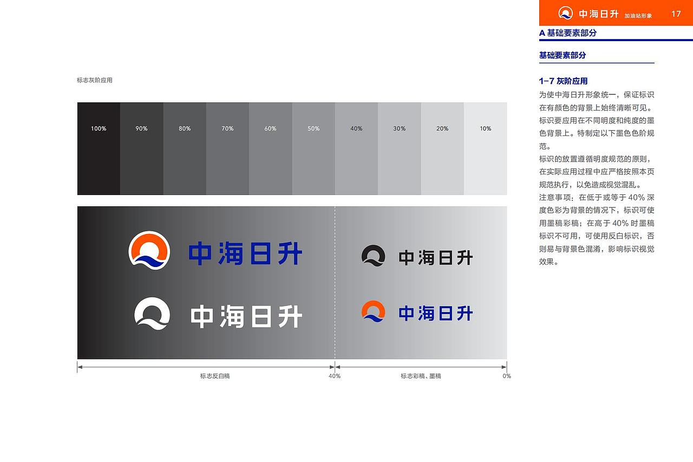693x462 pixels.
Task: Click the '标志彩稿、墨稿' range label
Action: tap(421, 376)
